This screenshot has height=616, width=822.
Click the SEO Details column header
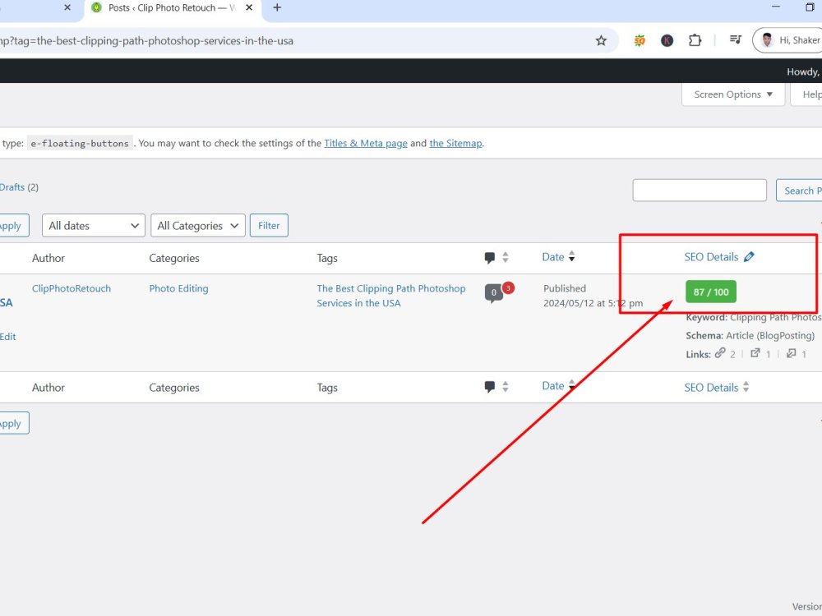click(711, 256)
